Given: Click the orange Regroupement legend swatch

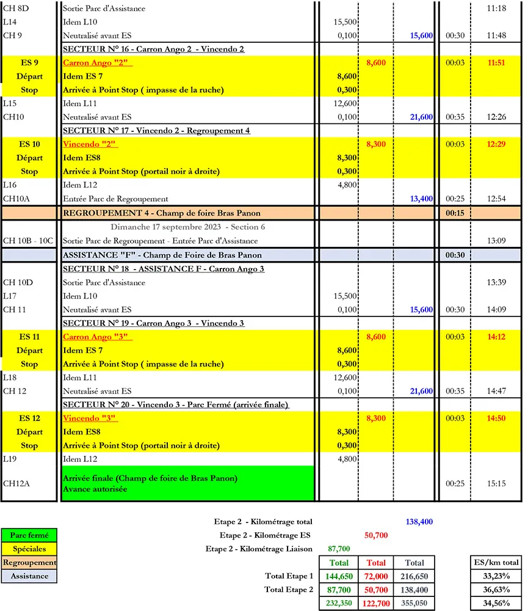Looking at the screenshot, I should [x=29, y=562].
